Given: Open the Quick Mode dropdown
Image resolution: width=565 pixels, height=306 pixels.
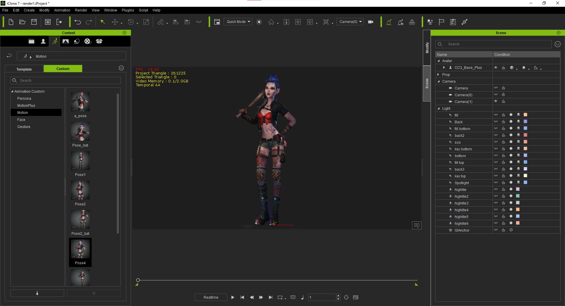Looking at the screenshot, I should tap(238, 21).
